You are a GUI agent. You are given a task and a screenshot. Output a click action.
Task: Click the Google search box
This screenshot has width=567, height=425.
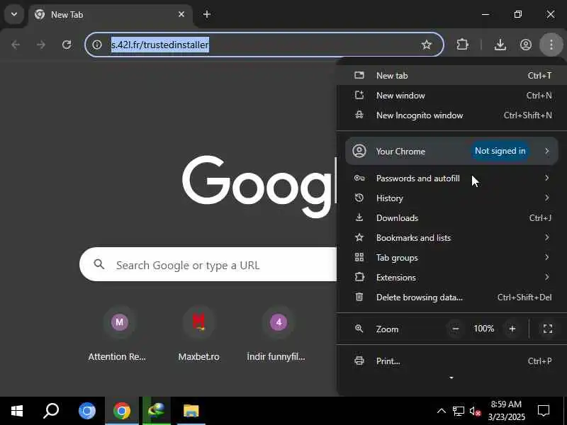[x=208, y=265]
